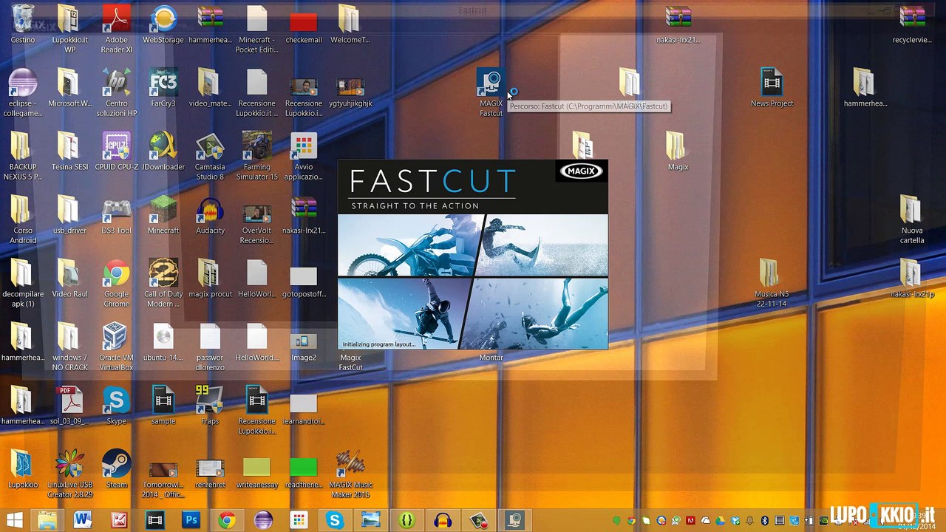
Task: Open the video_mate... folder
Action: pos(210,87)
